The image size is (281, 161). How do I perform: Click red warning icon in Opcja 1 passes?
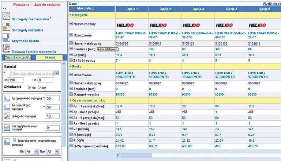click(x=119, y=112)
